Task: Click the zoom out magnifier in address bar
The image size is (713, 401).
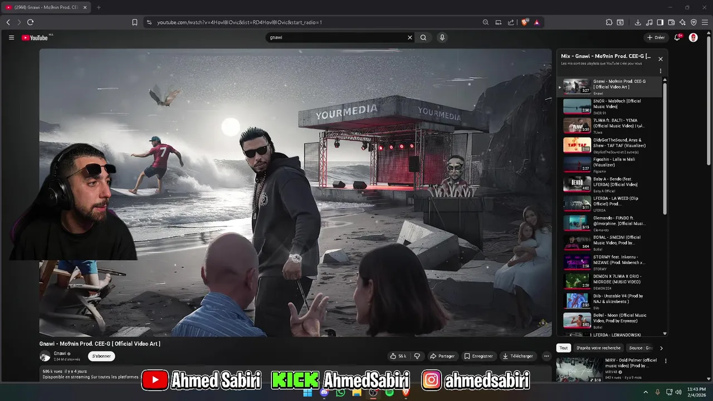Action: point(486,22)
